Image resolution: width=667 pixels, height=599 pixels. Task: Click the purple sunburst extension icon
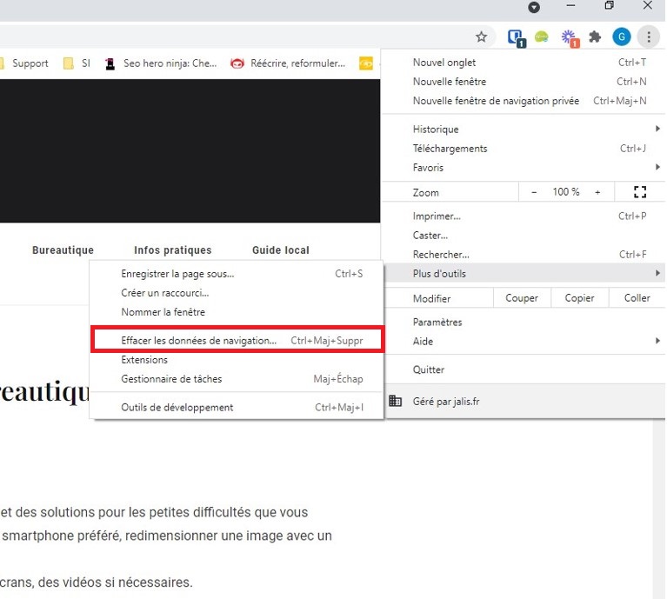(569, 37)
